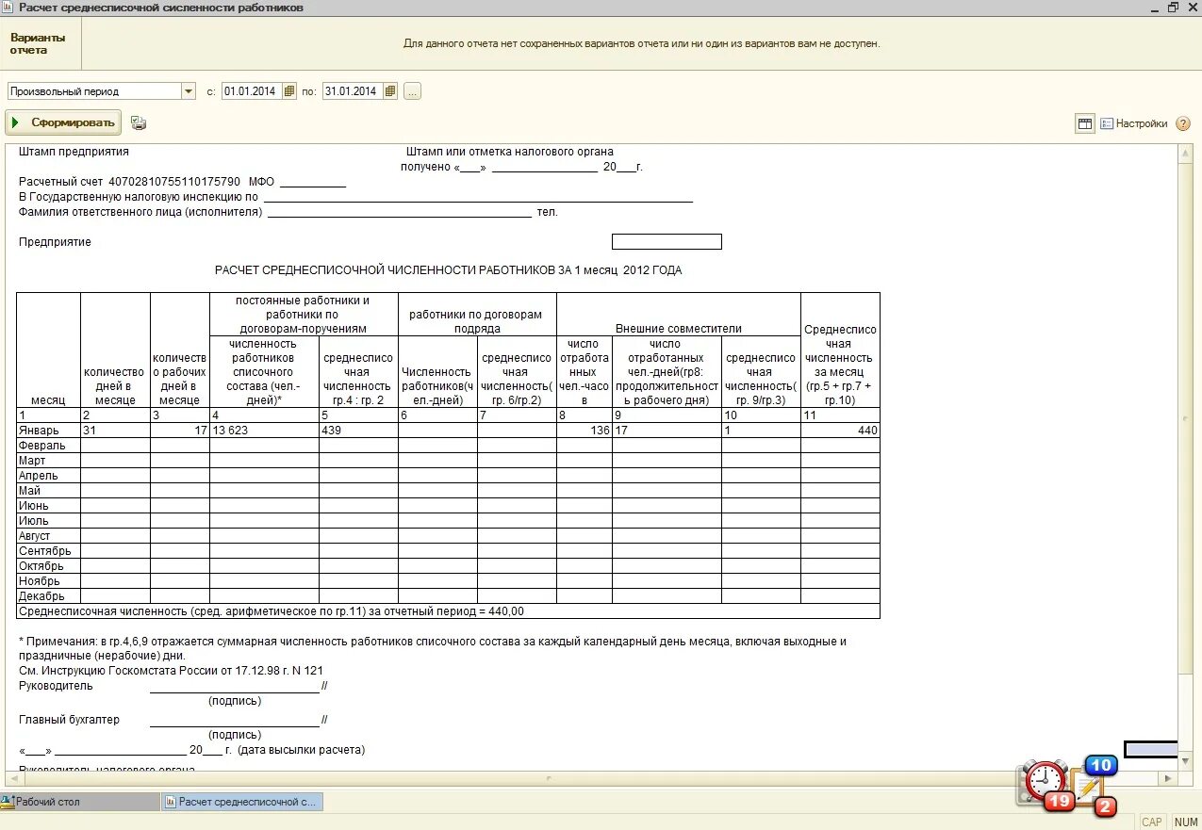Open help with the question mark icon

(1183, 123)
